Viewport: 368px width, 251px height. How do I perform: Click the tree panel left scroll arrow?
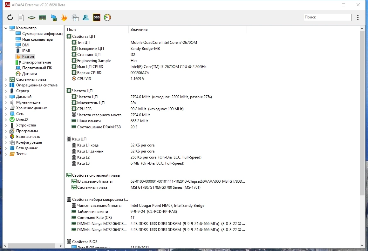coord(5,246)
